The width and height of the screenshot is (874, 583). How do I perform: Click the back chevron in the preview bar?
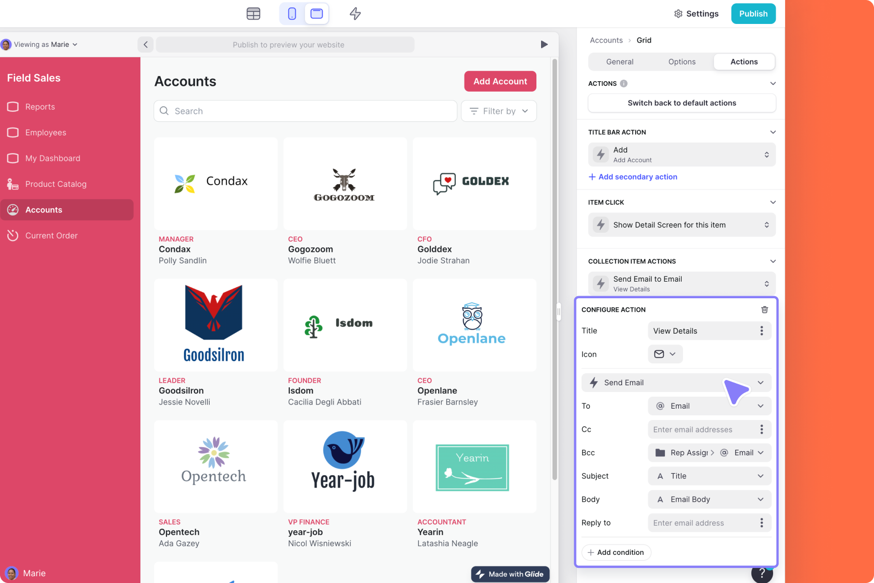(x=146, y=44)
